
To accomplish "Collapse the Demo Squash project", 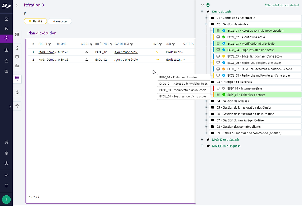I will [202, 11].
